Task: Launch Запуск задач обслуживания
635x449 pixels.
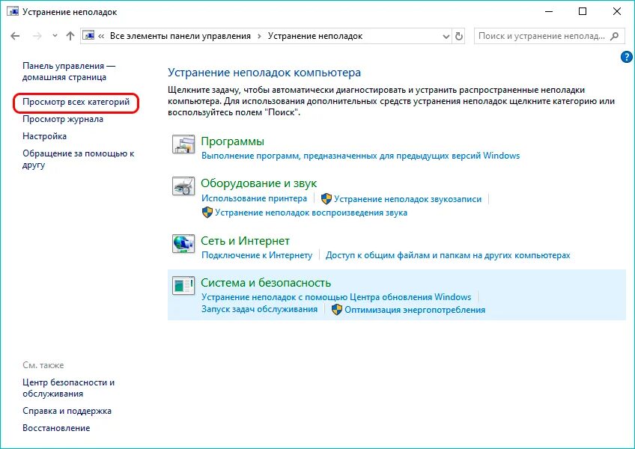Action: pos(259,310)
